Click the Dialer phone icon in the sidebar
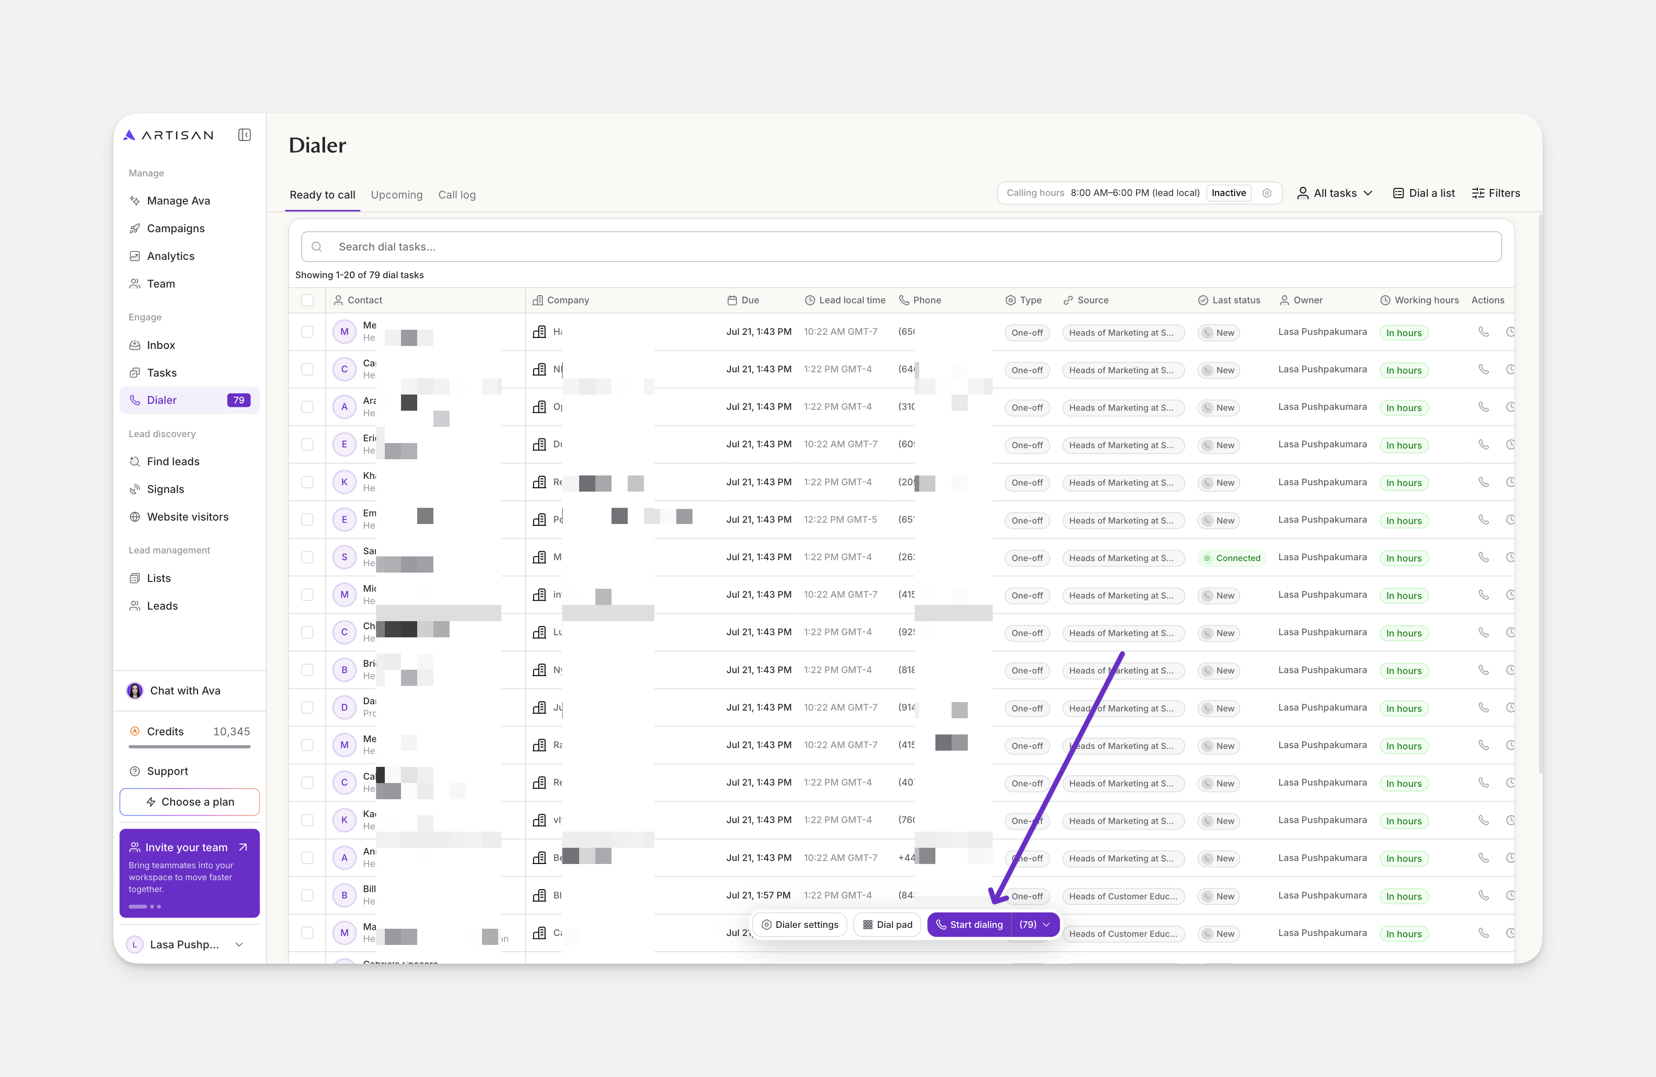 [x=135, y=400]
